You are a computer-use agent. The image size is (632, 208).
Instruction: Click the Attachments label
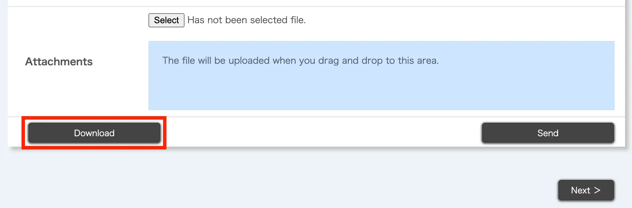pyautogui.click(x=59, y=62)
